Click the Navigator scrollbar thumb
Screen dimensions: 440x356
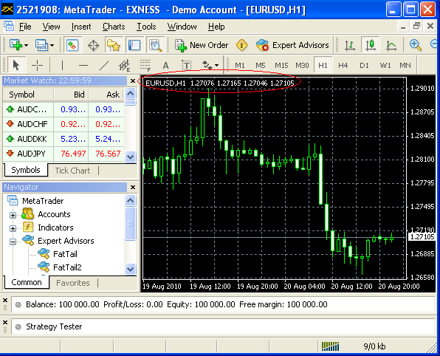coord(130,224)
